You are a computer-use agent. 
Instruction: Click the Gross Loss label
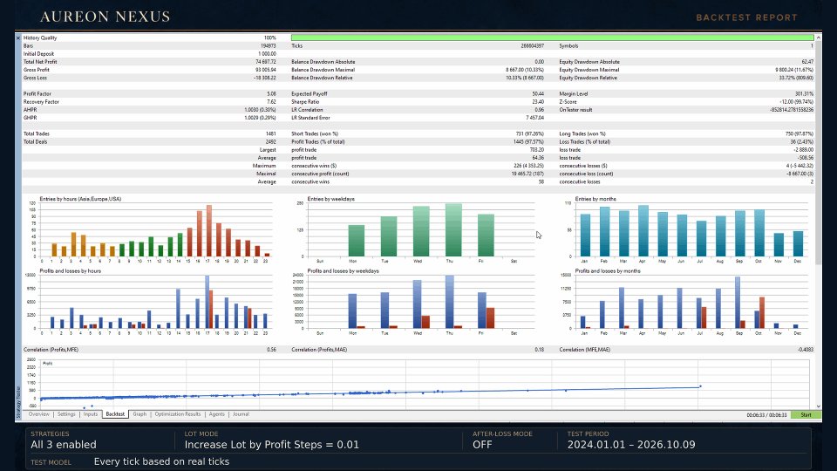click(35, 78)
